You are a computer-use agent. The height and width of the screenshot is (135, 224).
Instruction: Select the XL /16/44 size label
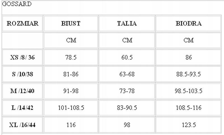pyautogui.click(x=22, y=125)
